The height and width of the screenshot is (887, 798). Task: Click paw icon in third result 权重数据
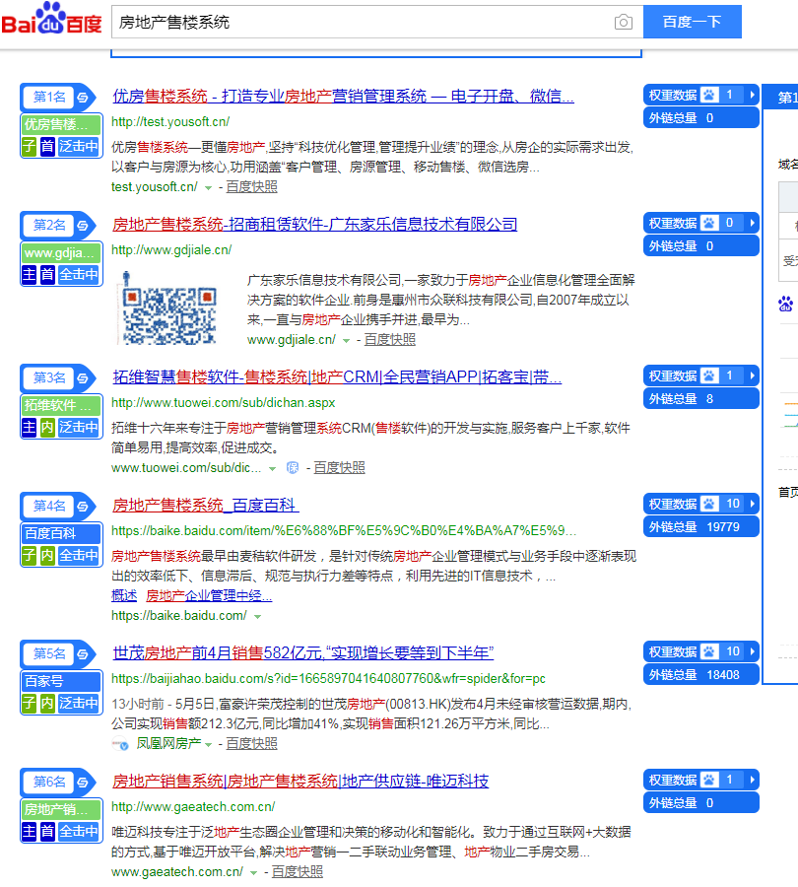pos(709,375)
